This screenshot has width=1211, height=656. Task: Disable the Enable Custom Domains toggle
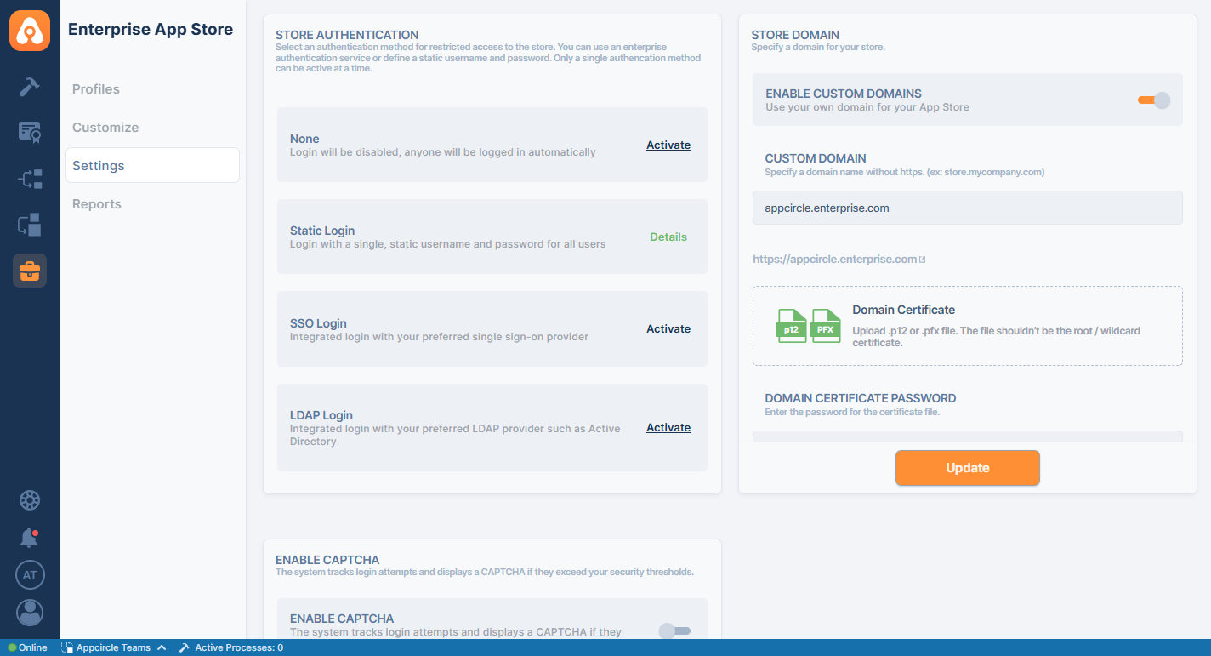point(1154,100)
